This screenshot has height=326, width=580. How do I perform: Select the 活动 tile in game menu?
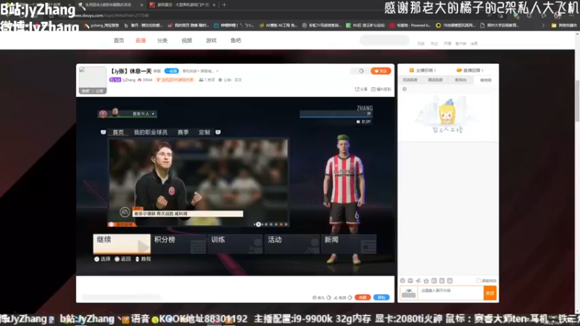coord(292,243)
